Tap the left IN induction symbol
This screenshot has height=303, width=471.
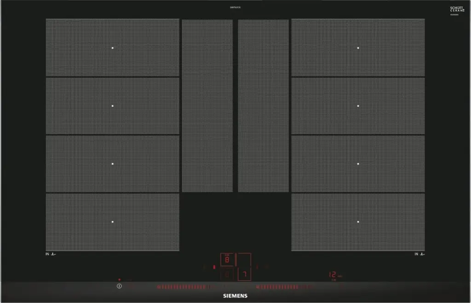51,254
